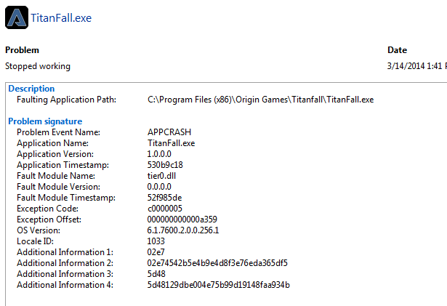Click the Application Version label

coord(55,154)
